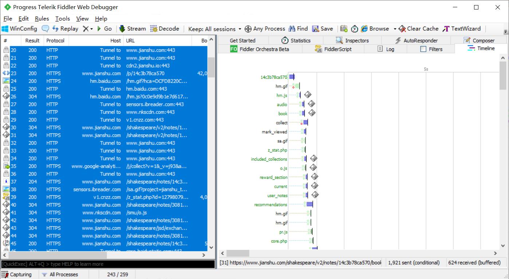Toggle the Decode option in toolbar

point(165,29)
